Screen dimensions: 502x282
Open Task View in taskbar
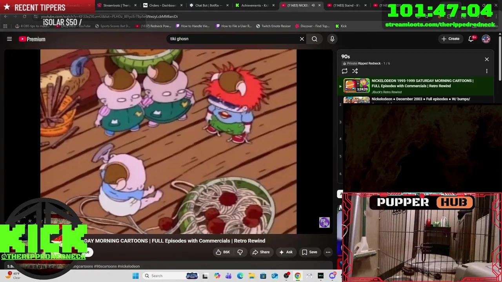pyautogui.click(x=205, y=276)
